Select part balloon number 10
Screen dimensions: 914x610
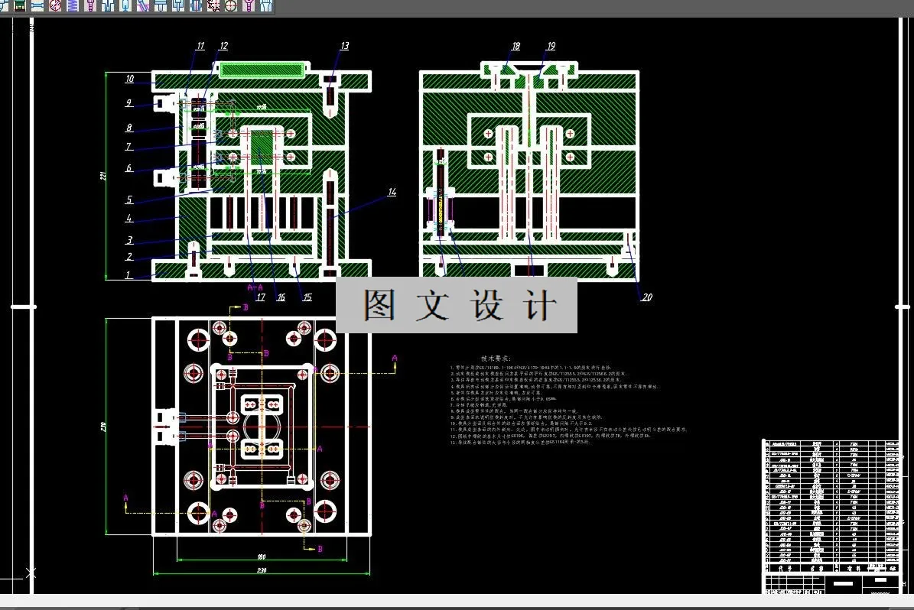click(129, 79)
